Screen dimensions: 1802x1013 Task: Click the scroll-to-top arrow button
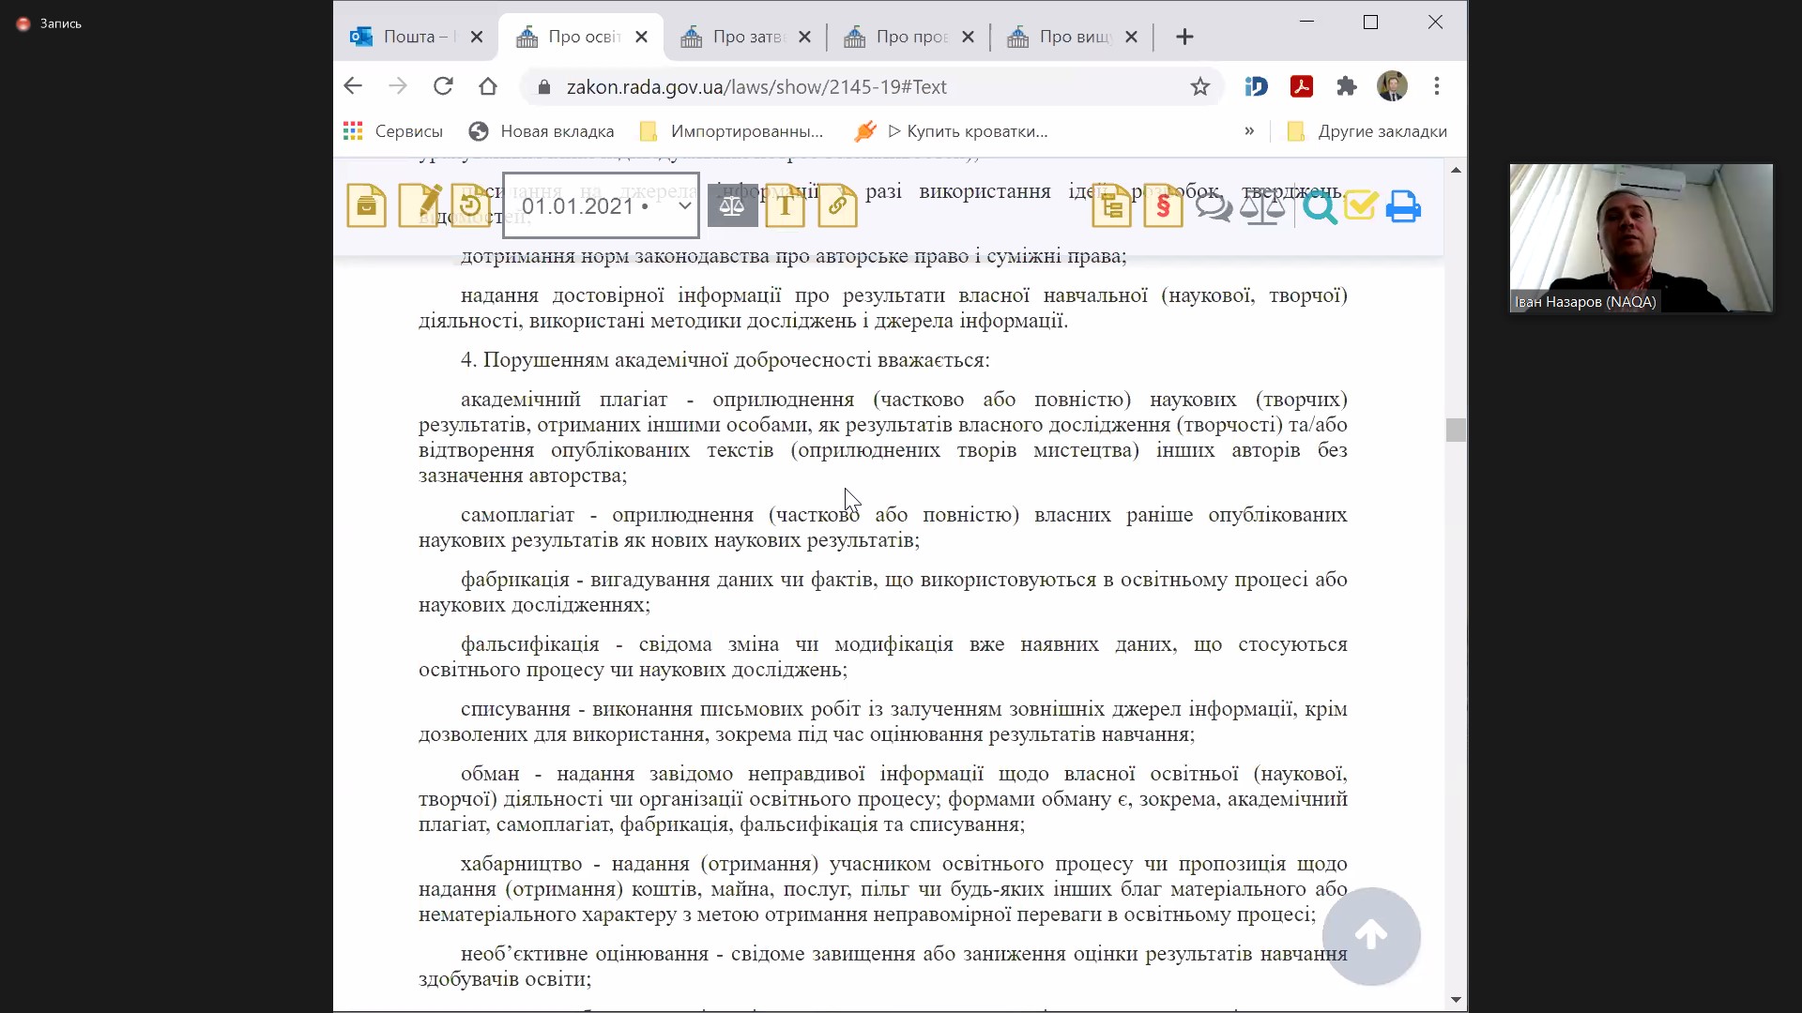coord(1370,935)
